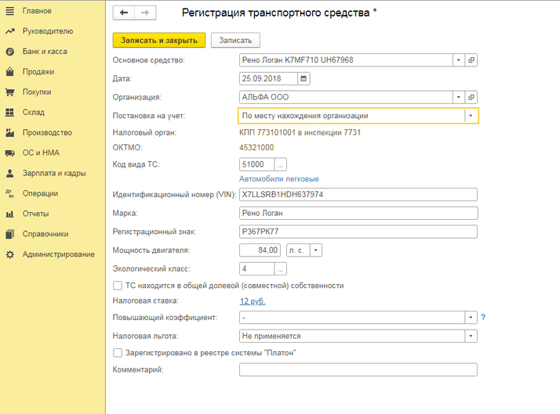
Task: Click the back navigation arrow
Action: (x=124, y=13)
